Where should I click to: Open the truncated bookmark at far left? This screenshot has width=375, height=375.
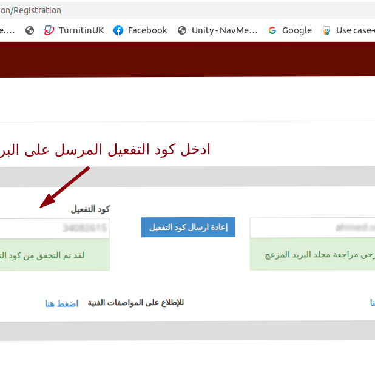pyautogui.click(x=7, y=30)
